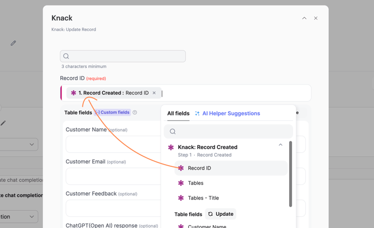Click the field list scrollbar

click(290, 174)
